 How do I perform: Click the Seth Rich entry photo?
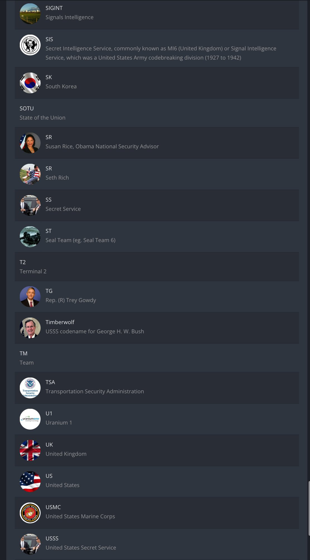tap(30, 174)
